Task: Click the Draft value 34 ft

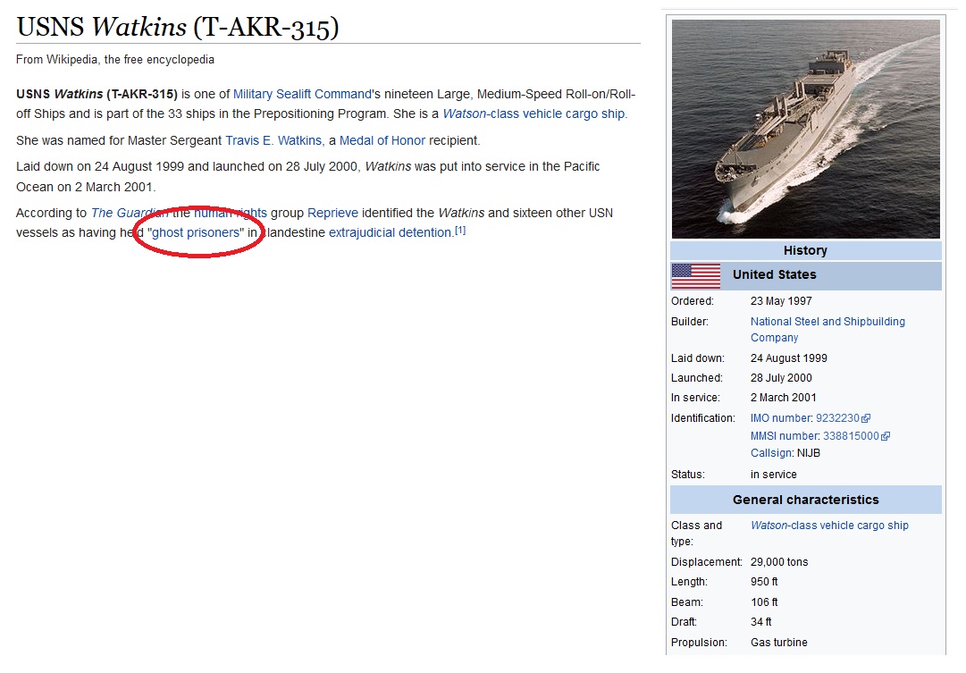Action: (760, 622)
